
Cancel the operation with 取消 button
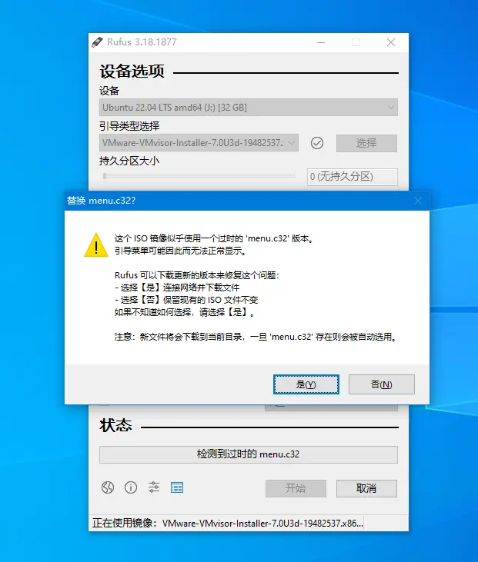tap(366, 488)
